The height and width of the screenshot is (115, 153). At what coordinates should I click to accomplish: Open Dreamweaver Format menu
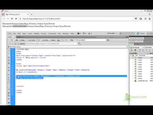pyautogui.click(x=43, y=34)
